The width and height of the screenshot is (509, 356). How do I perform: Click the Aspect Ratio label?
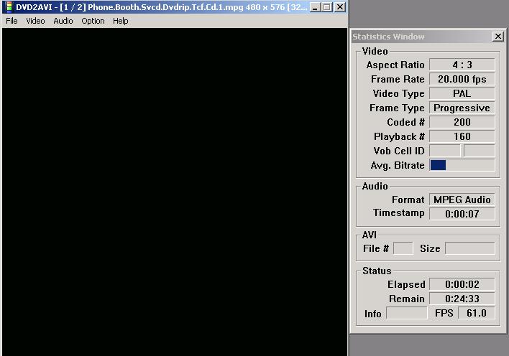[395, 65]
